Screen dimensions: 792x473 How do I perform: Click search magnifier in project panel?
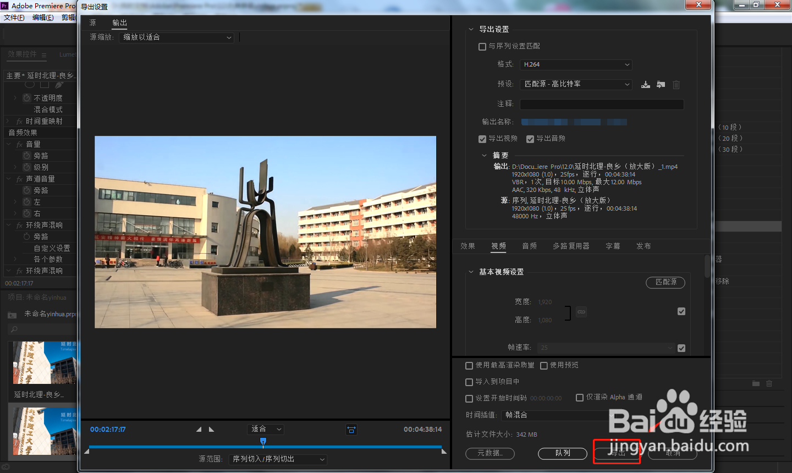pos(14,329)
